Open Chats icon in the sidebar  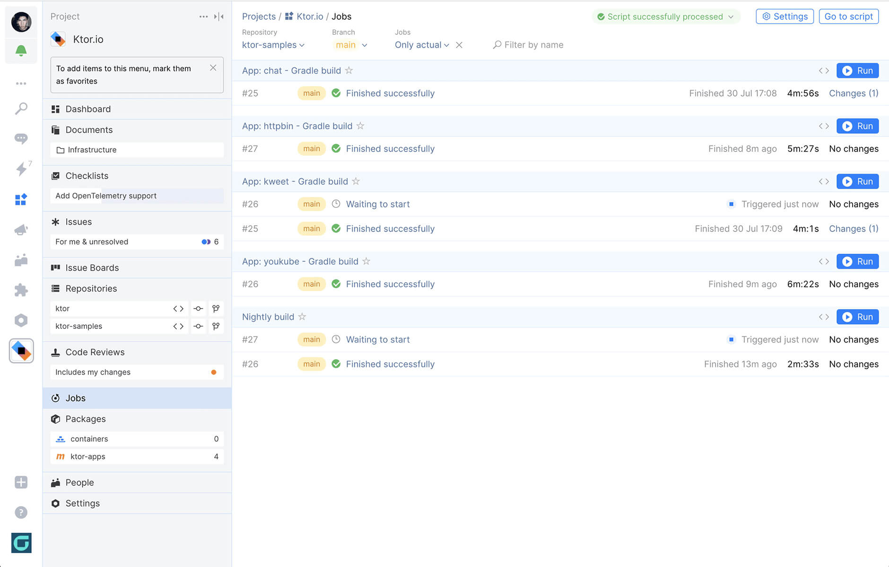point(21,138)
